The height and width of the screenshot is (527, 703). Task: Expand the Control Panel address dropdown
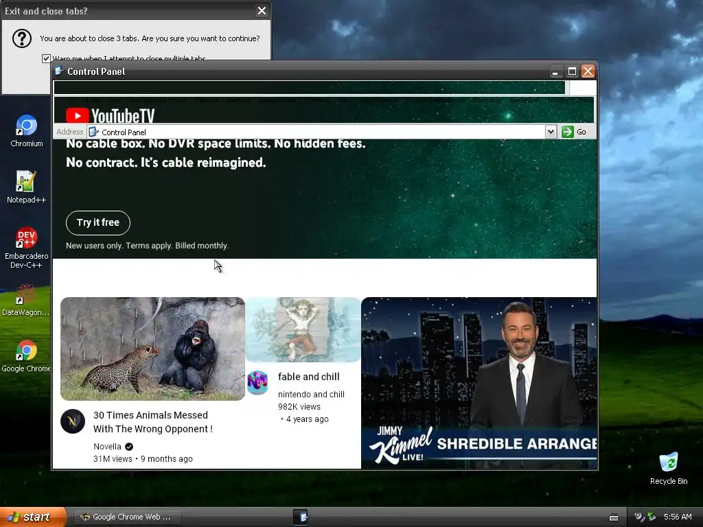tap(551, 132)
